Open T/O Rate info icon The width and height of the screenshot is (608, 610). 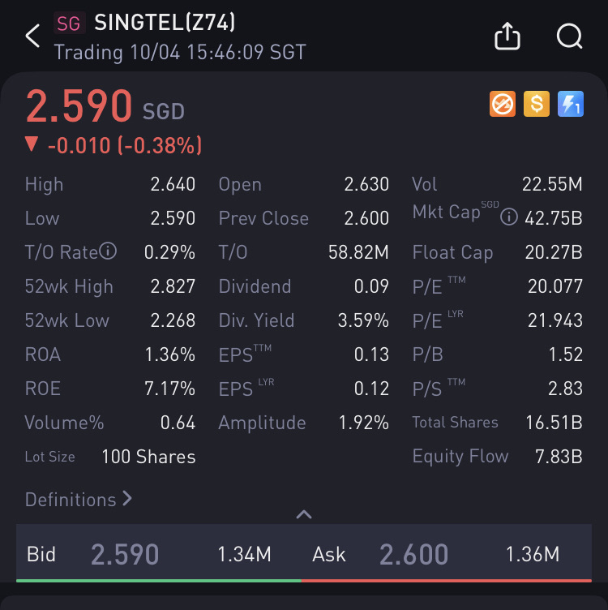pos(108,251)
